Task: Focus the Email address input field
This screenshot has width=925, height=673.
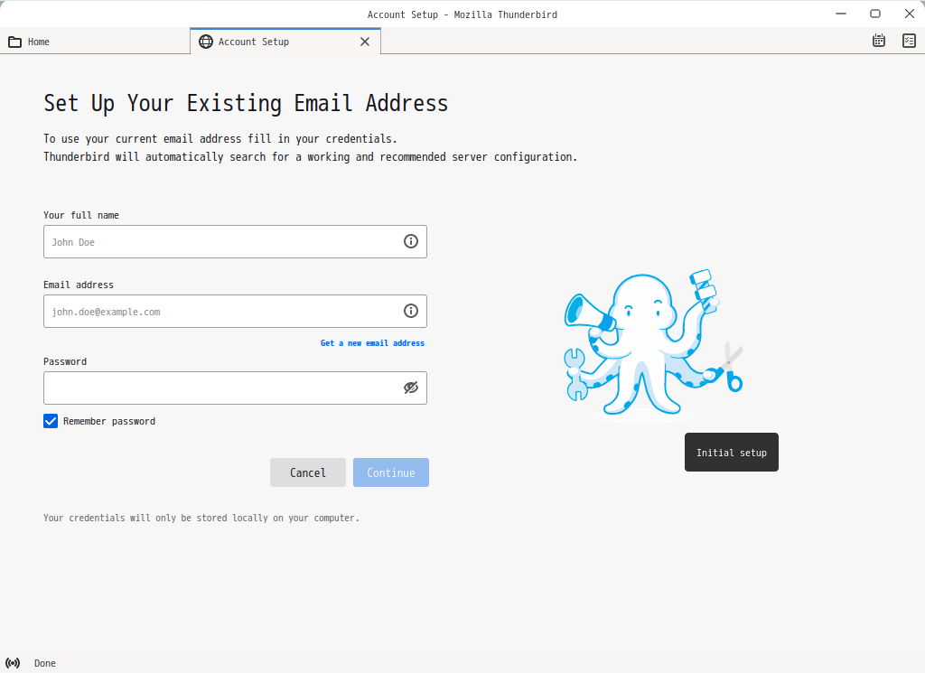Action: pyautogui.click(x=235, y=311)
